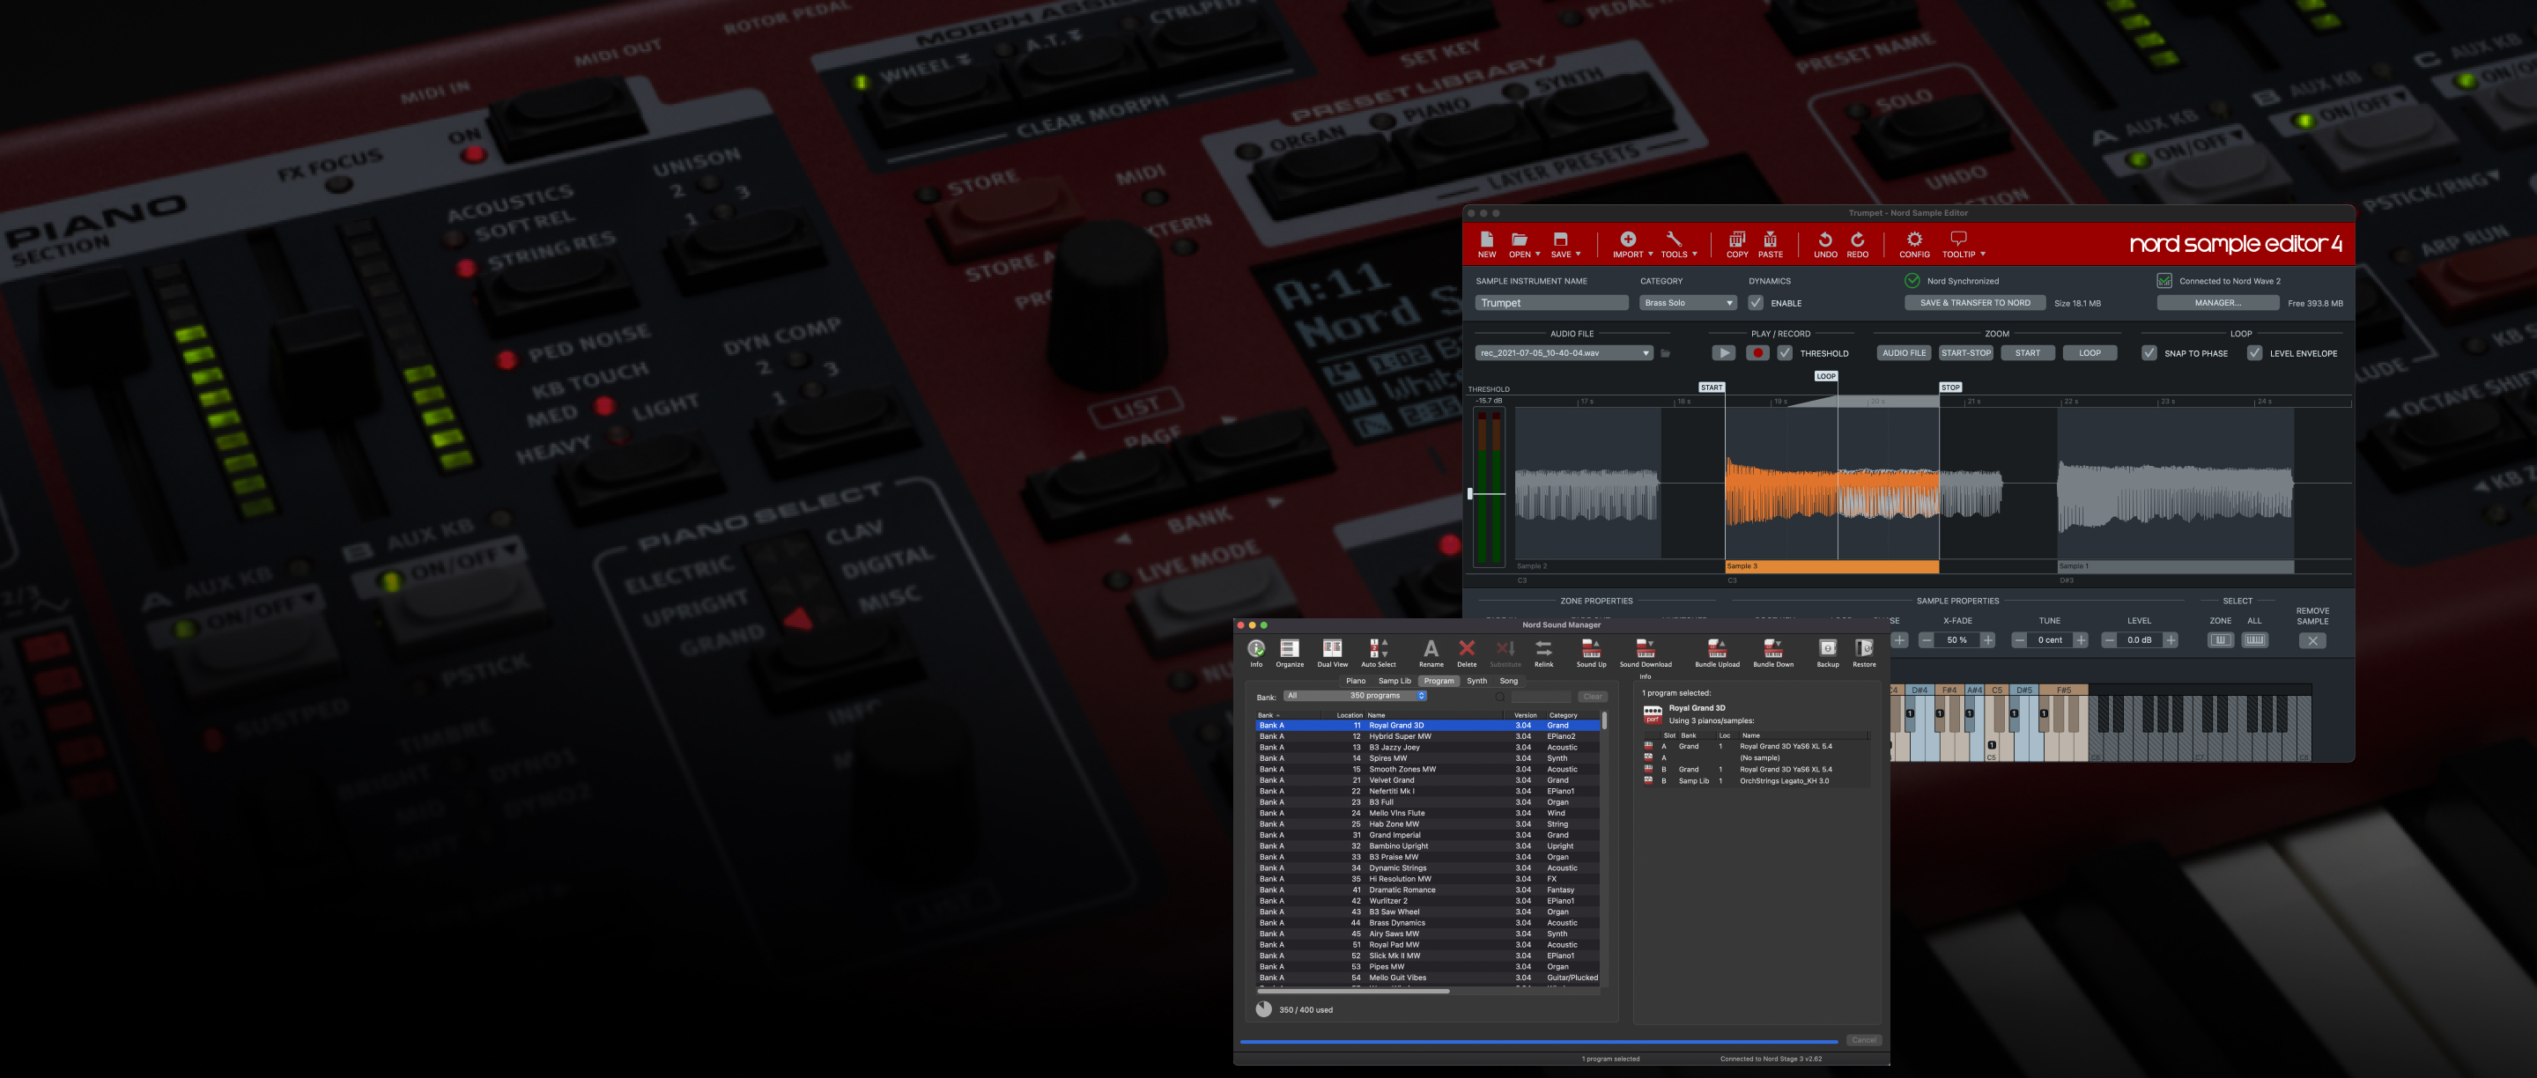Click the Sample Instrument Name field
The width and height of the screenshot is (2537, 1078).
1551,303
